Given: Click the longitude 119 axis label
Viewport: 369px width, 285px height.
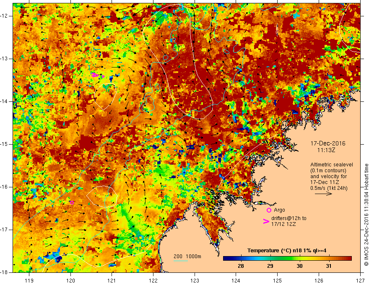Looking at the screenshot, I should 29,280.
